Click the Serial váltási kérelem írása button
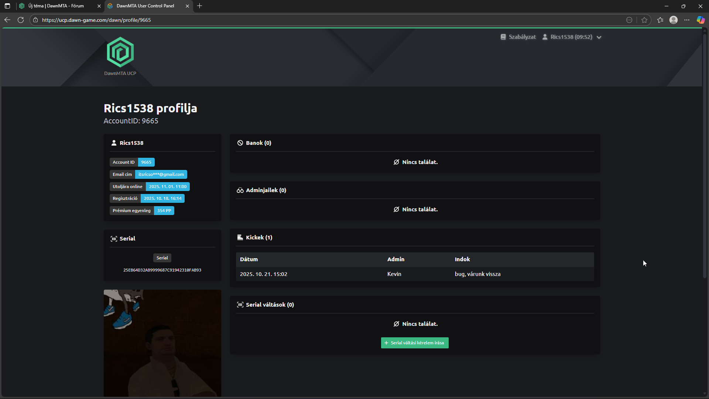The width and height of the screenshot is (709, 399). (x=414, y=342)
